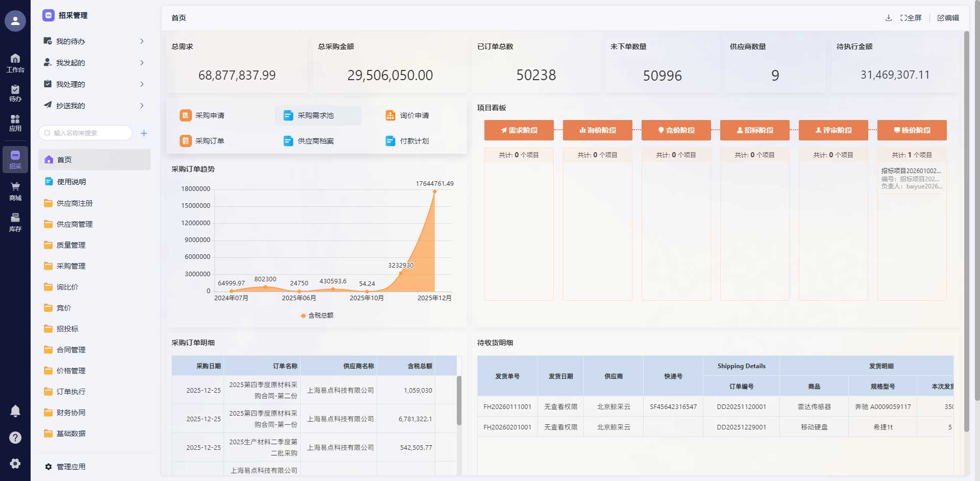Click the 核价阶段 stage header
The image size is (980, 481).
coord(912,130)
